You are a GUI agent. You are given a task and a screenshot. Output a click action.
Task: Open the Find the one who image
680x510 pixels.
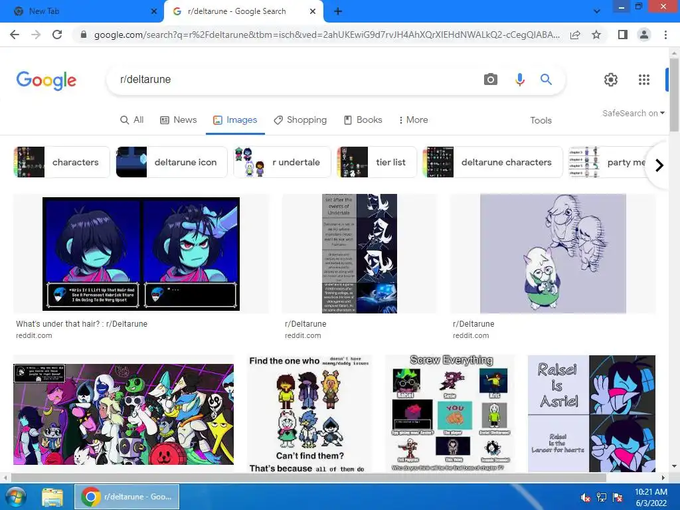click(x=309, y=414)
